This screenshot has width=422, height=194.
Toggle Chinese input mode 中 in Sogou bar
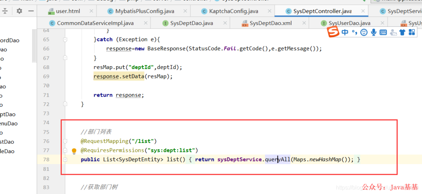pyautogui.click(x=345, y=32)
